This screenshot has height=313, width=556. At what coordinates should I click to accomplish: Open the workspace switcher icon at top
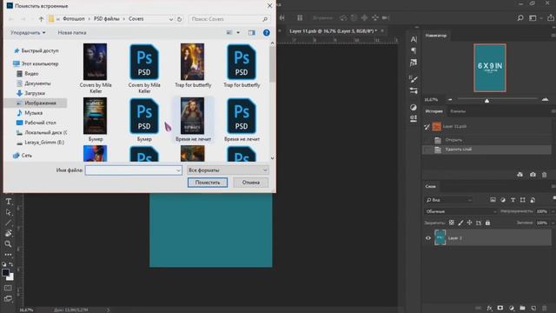533,17
